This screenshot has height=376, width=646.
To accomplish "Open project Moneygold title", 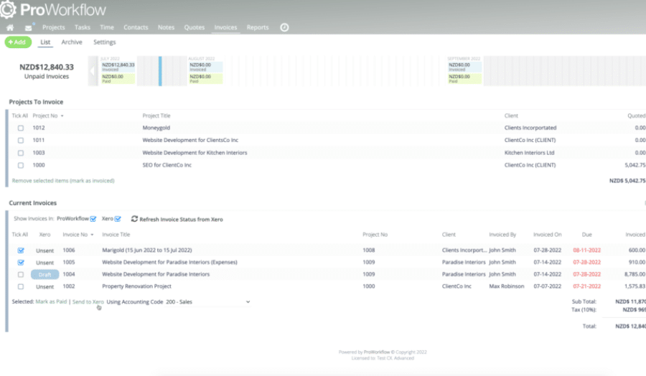I will pyautogui.click(x=156, y=128).
